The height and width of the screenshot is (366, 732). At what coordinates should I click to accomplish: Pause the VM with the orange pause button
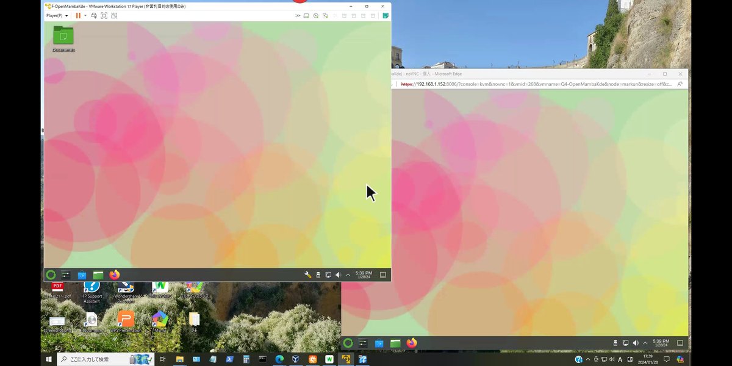[78, 15]
